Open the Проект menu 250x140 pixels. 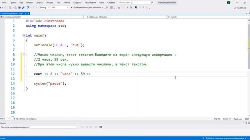[x=29, y=3]
